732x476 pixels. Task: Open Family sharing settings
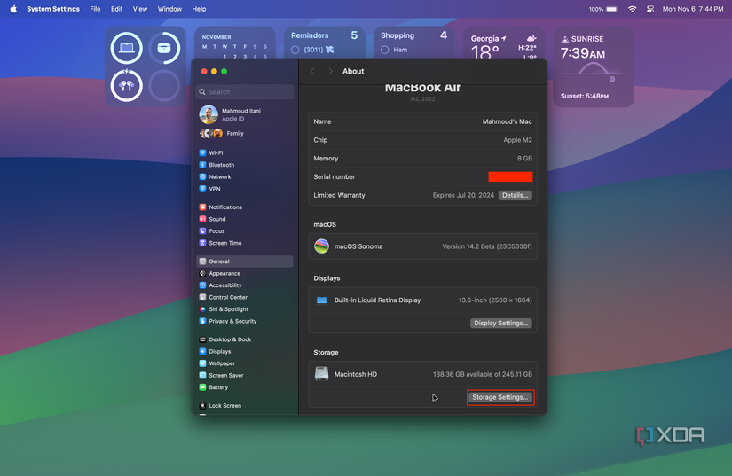(x=245, y=133)
